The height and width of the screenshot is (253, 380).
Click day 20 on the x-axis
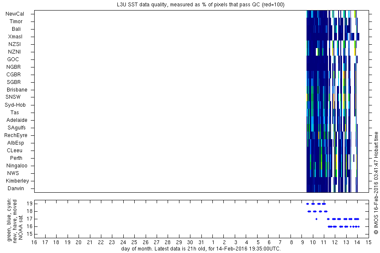[x=79, y=242]
